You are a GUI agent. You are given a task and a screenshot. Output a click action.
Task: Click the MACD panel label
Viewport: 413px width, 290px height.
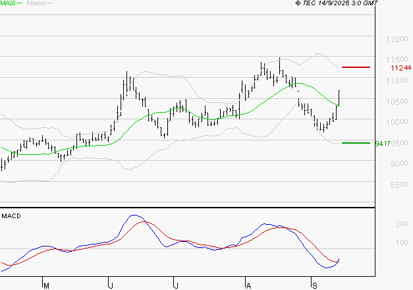pyautogui.click(x=11, y=216)
